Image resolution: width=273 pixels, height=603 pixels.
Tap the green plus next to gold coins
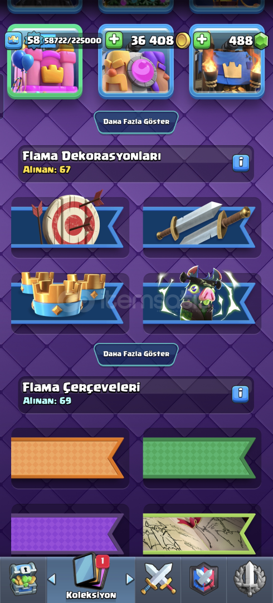114,40
